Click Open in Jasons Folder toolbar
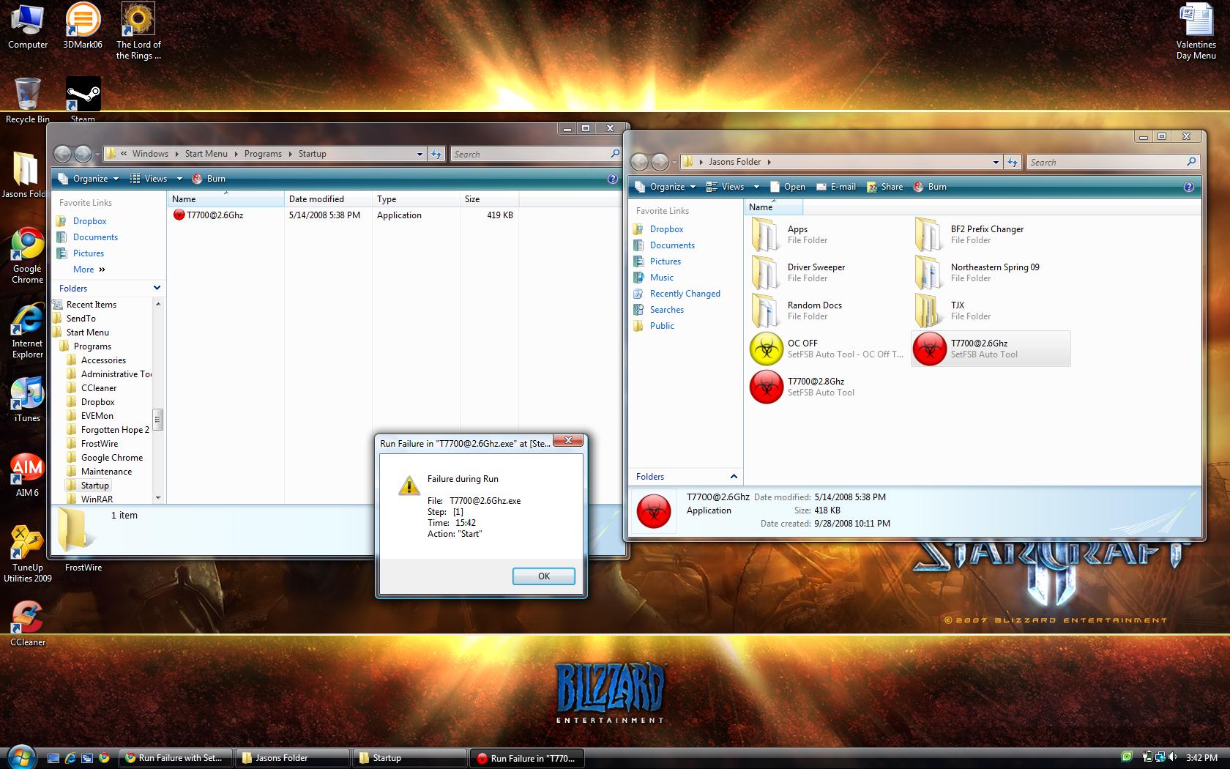Viewport: 1230px width, 769px height. pos(787,187)
